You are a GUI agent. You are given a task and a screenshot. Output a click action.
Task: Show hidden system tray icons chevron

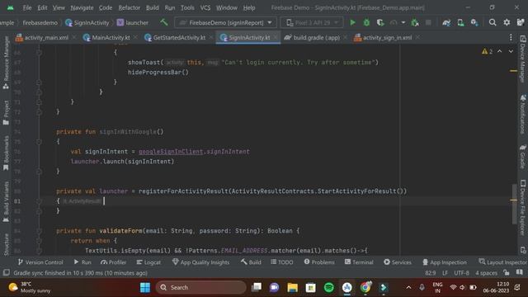pos(408,287)
